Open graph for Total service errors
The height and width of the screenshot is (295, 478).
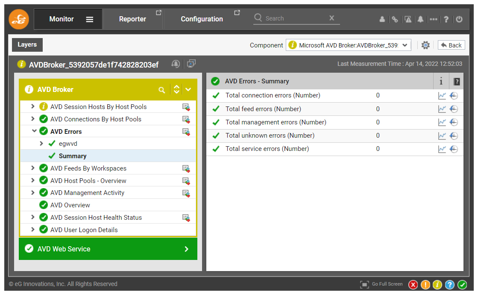[442, 149]
